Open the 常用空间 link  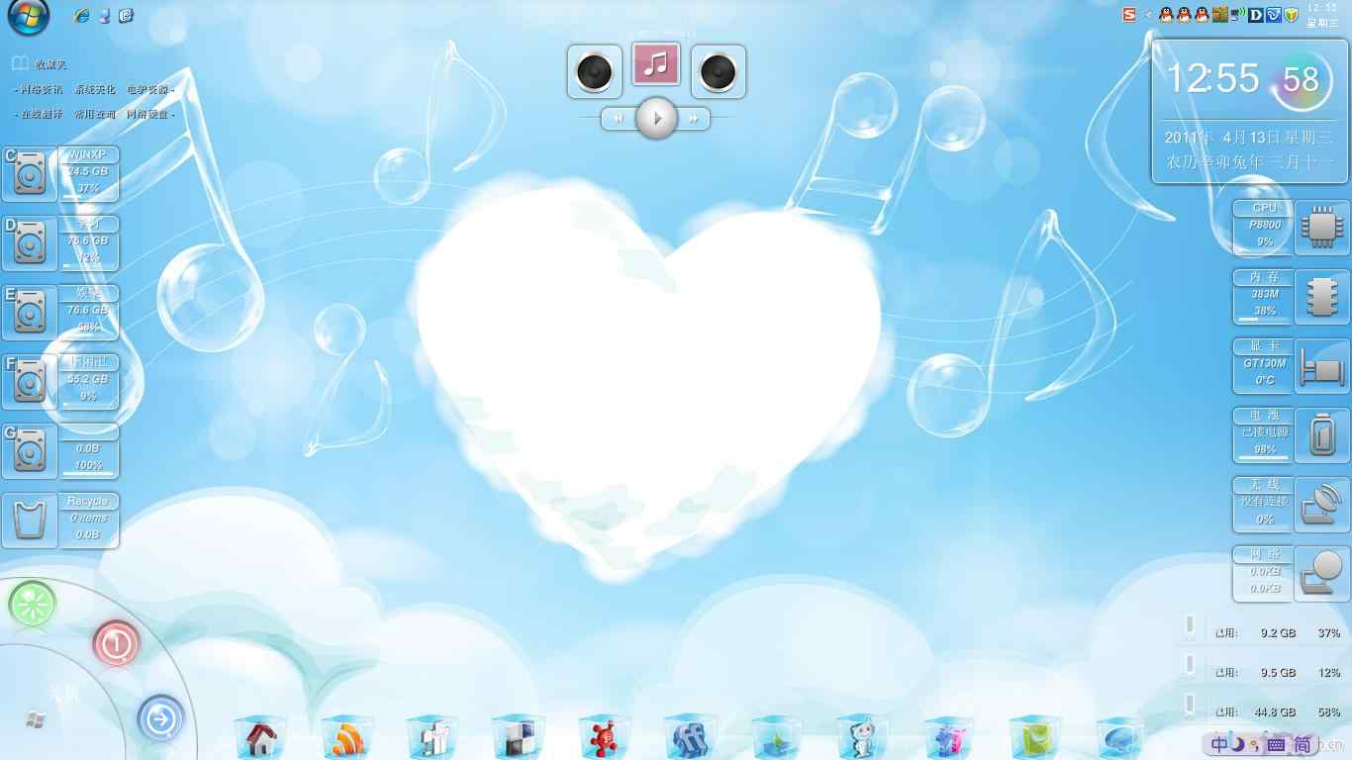point(95,114)
